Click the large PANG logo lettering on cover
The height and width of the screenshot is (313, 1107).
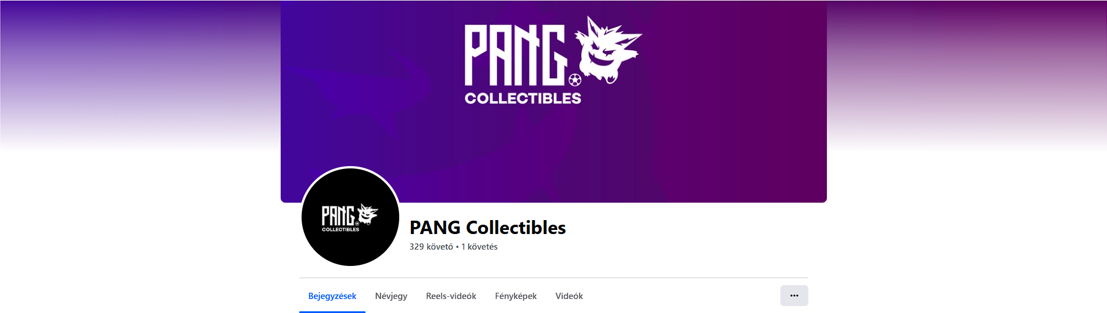click(515, 55)
